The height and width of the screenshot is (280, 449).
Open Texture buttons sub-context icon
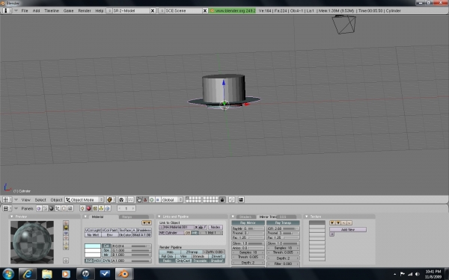[x=95, y=208]
